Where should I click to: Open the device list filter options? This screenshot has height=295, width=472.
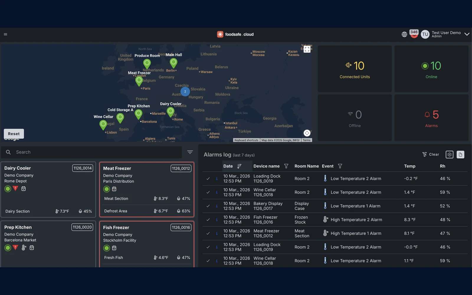(x=190, y=152)
